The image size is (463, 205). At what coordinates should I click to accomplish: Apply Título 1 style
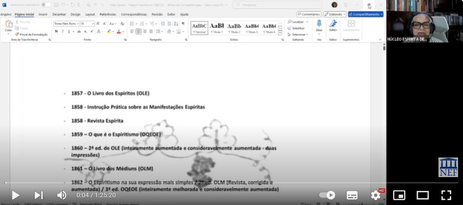(216, 28)
